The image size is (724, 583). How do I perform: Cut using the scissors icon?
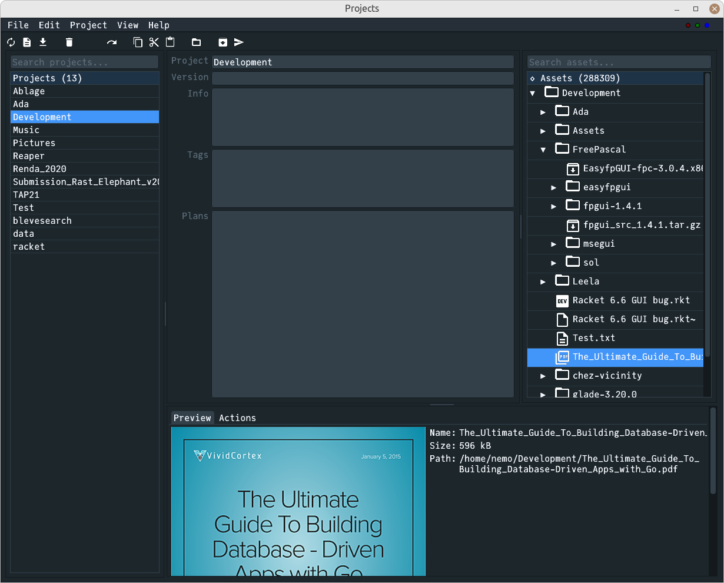[x=154, y=42]
